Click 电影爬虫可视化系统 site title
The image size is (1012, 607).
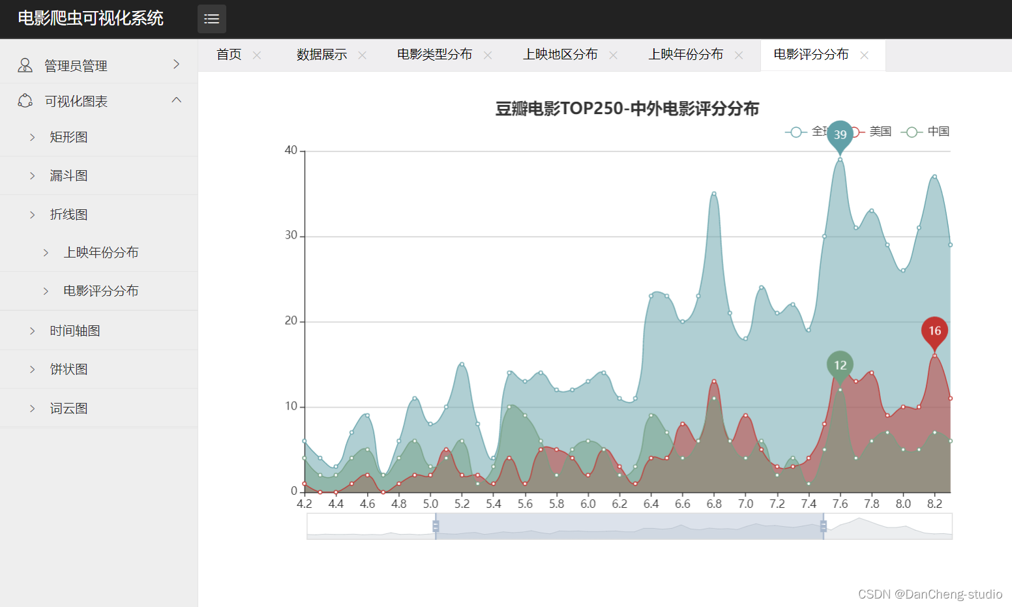point(91,18)
